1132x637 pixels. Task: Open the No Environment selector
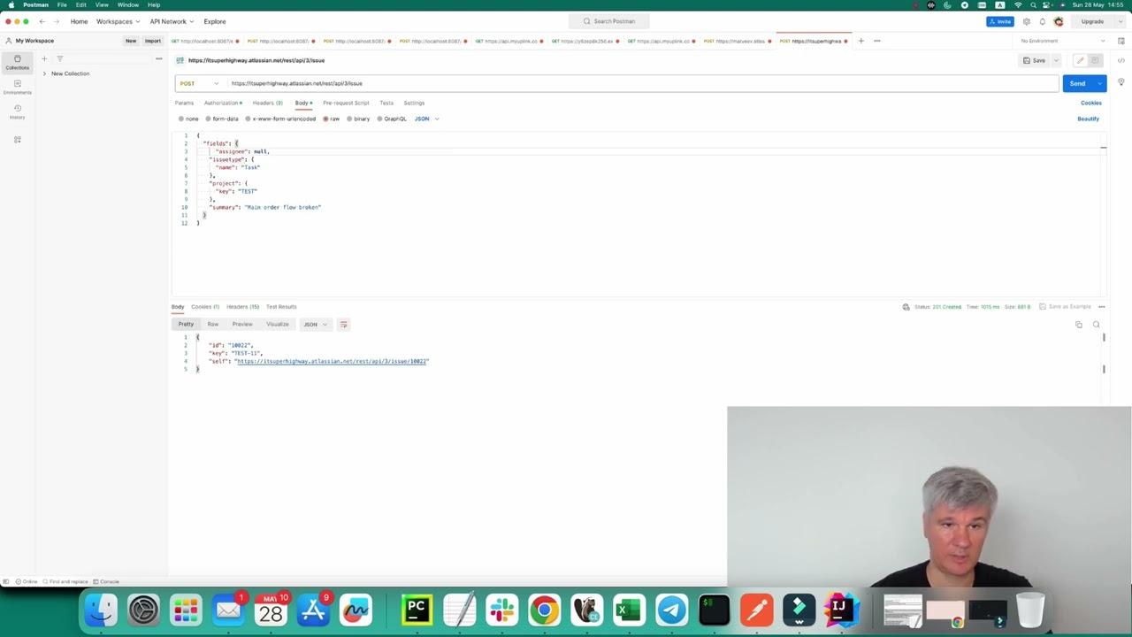pyautogui.click(x=1062, y=41)
